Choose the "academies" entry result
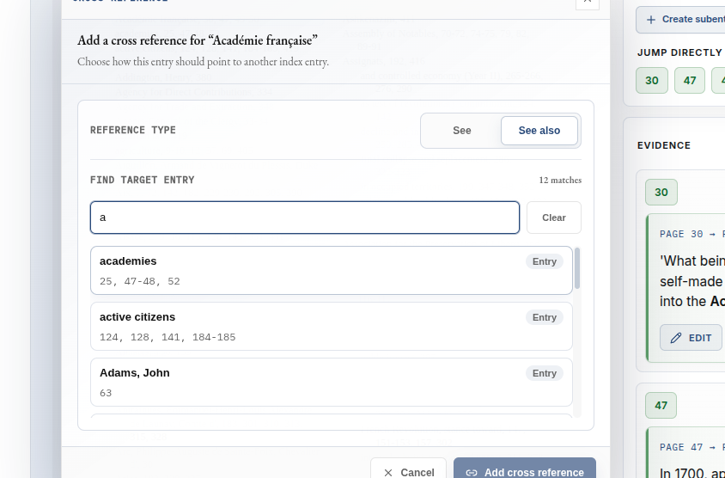Image resolution: width=725 pixels, height=478 pixels. point(331,270)
